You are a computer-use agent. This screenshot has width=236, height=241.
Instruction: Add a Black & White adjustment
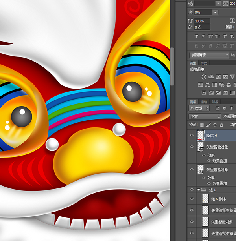[x=215, y=85]
